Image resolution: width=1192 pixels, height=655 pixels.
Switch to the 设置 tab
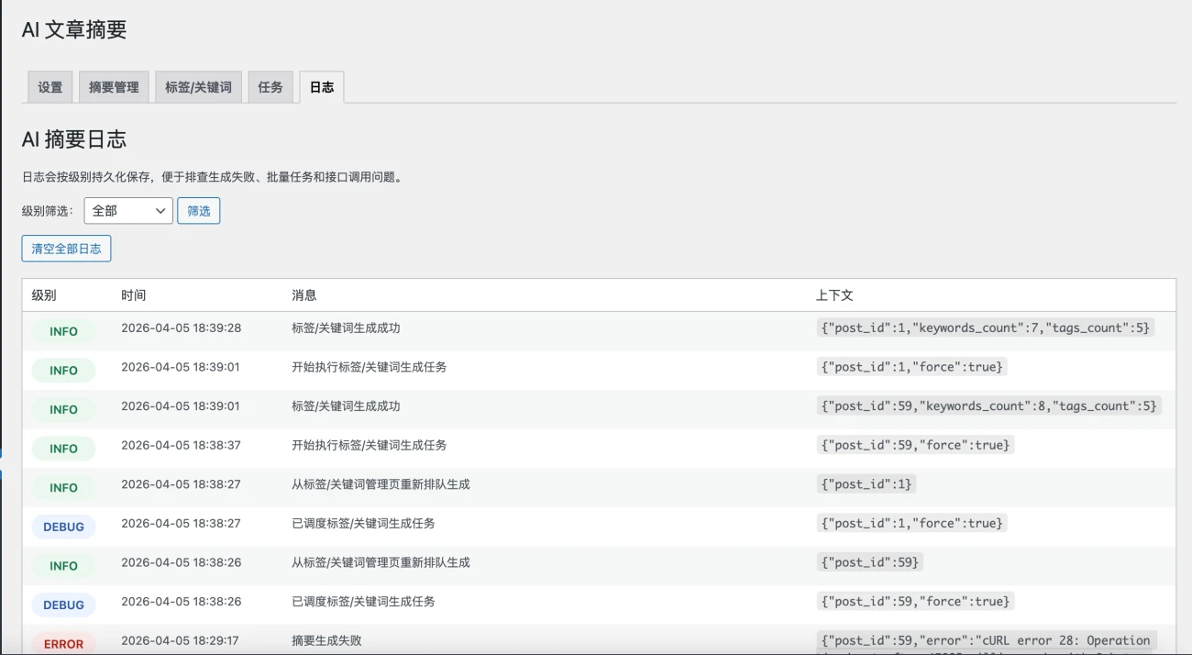tap(49, 86)
